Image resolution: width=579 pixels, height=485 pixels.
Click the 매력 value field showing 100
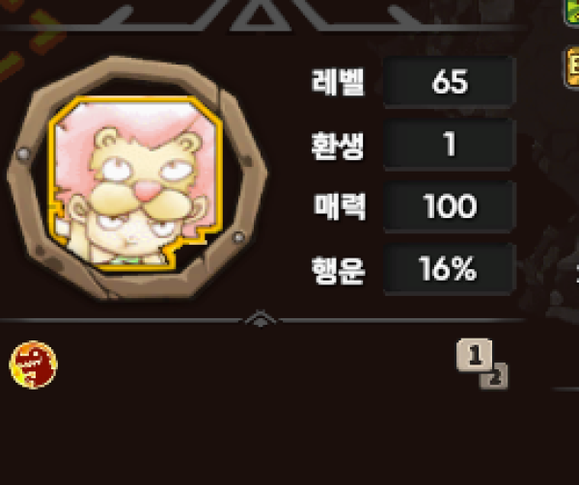(449, 206)
